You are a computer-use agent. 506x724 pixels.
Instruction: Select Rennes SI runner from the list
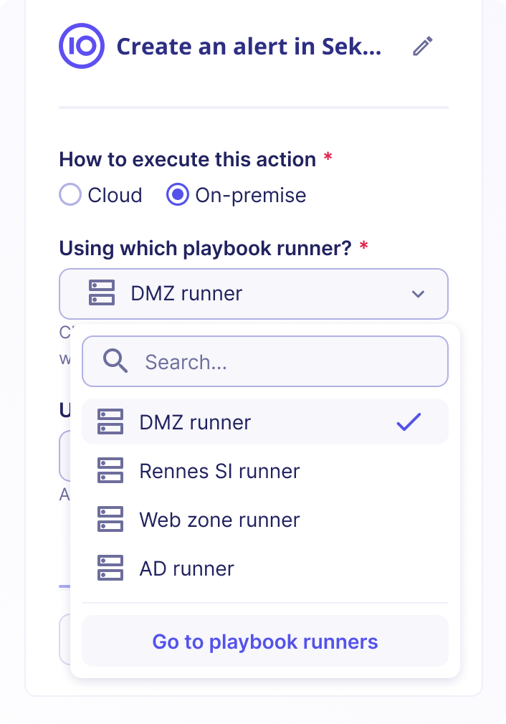[x=218, y=471]
